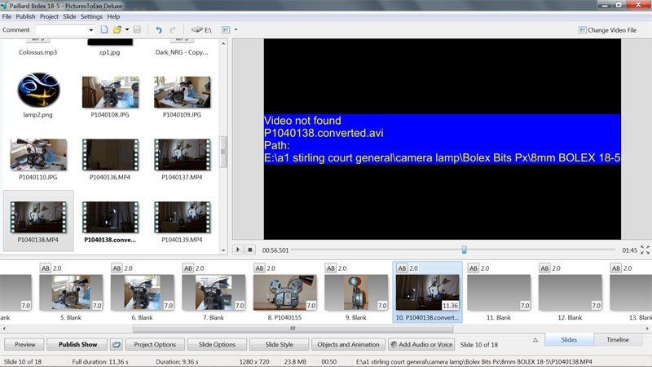Undo the last action
The width and height of the screenshot is (652, 367).
click(x=158, y=29)
